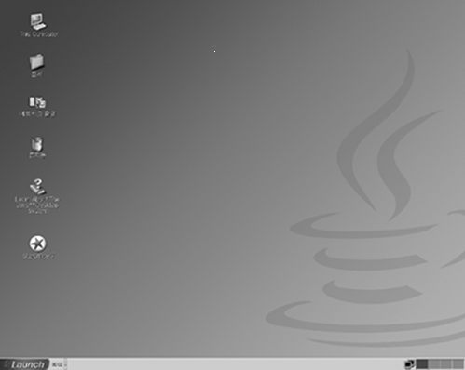Switch to the first (dark) workspace
The width and height of the screenshot is (465, 370).
(x=422, y=364)
